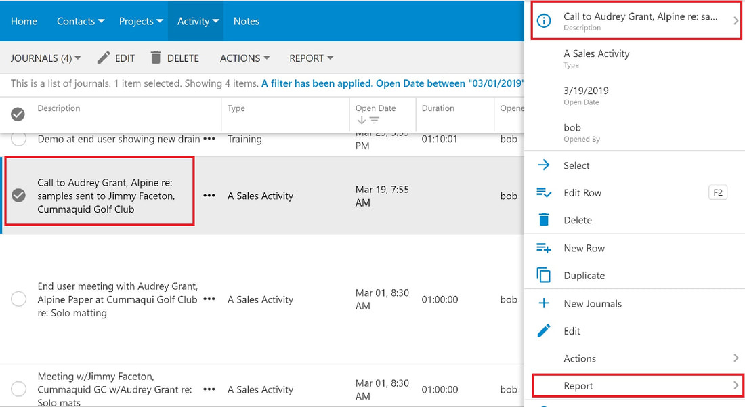Click the Open Date column header

coord(375,108)
